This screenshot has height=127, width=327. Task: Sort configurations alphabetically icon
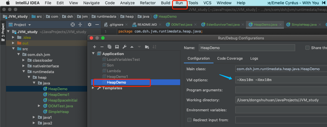[x=154, y=47]
